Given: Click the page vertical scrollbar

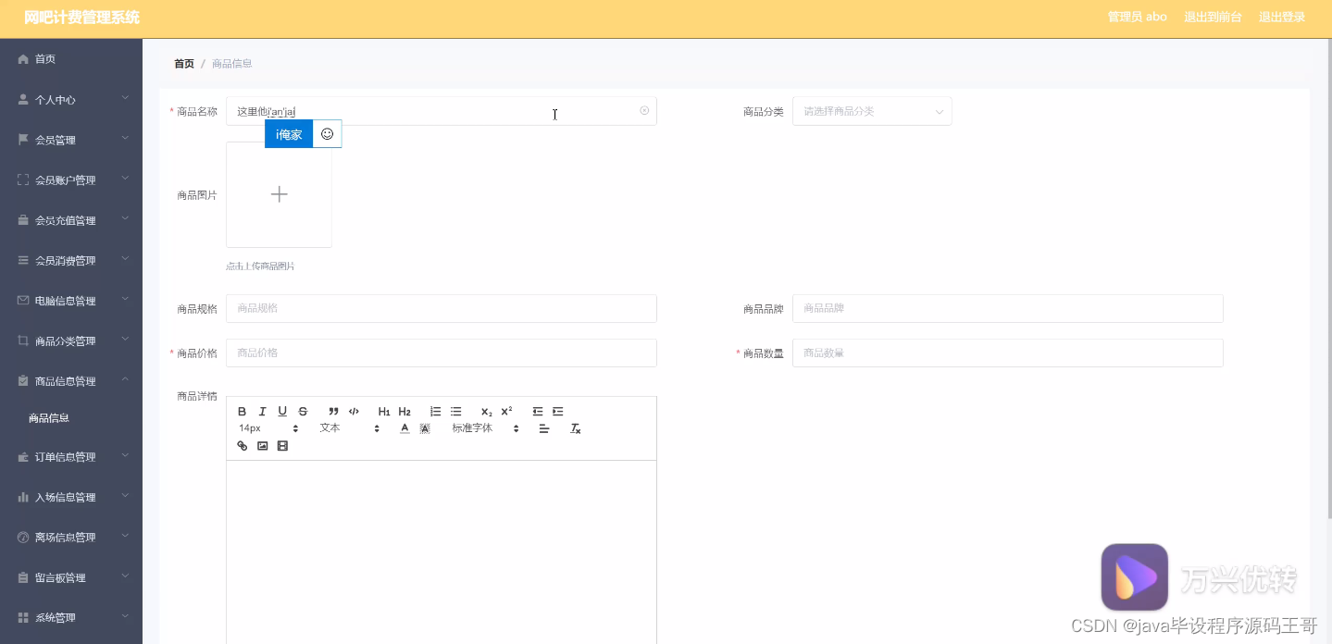Looking at the screenshot, I should point(1328,278).
